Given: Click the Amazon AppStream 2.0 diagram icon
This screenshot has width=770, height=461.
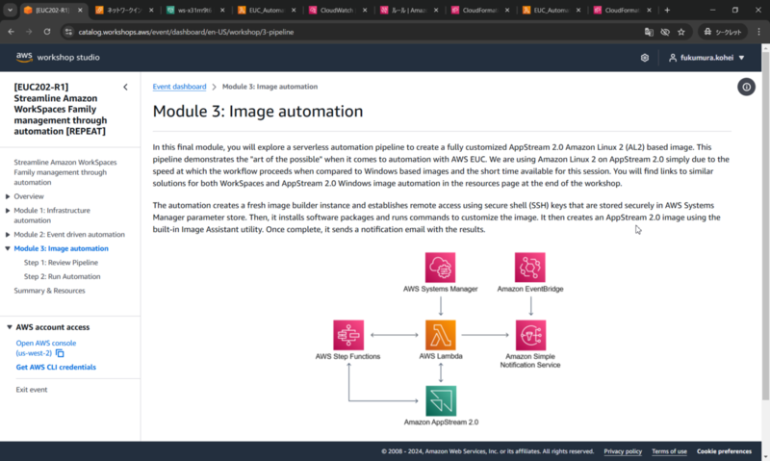Looking at the screenshot, I should tap(441, 401).
